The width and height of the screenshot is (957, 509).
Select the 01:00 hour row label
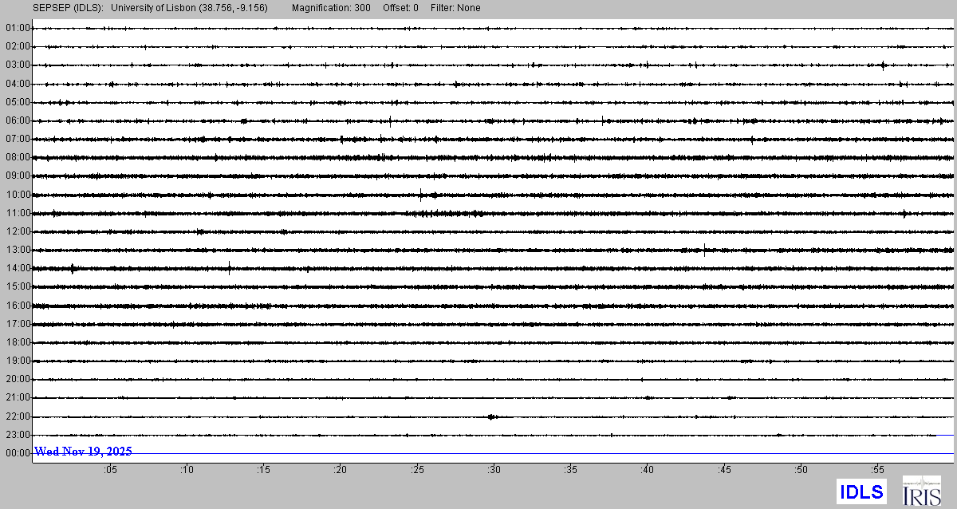[18, 28]
